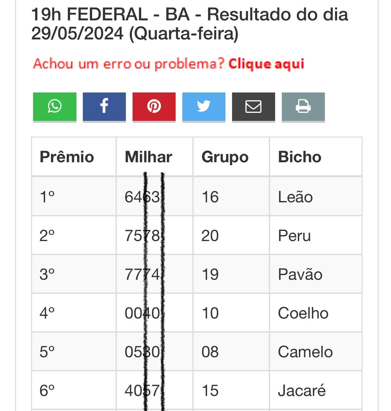The height and width of the screenshot is (411, 391).
Task: Click 'Achou um erro ou problema?' text
Action: point(129,63)
